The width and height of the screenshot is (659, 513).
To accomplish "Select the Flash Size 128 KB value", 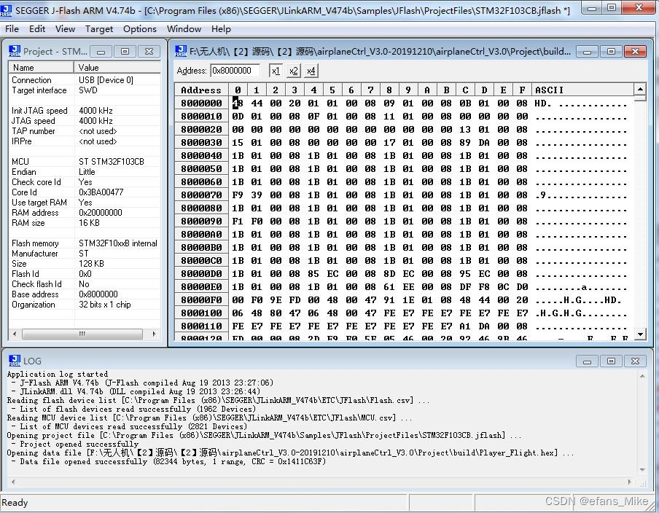I will pos(91,264).
